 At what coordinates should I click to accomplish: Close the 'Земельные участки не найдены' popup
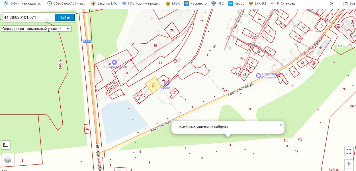point(281,125)
